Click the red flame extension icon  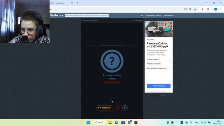pos(202,9)
